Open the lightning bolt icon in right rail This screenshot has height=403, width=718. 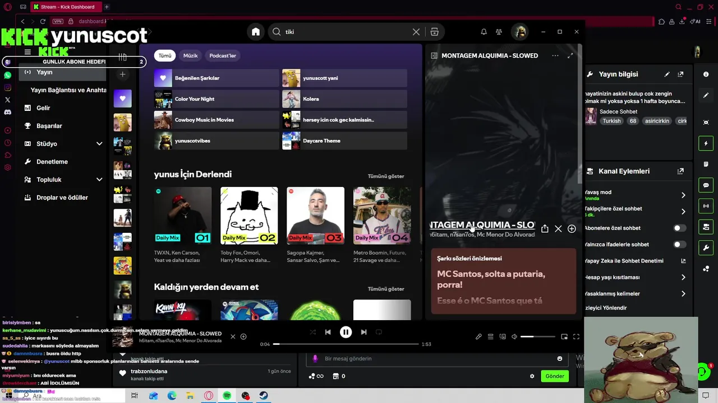coord(706,143)
